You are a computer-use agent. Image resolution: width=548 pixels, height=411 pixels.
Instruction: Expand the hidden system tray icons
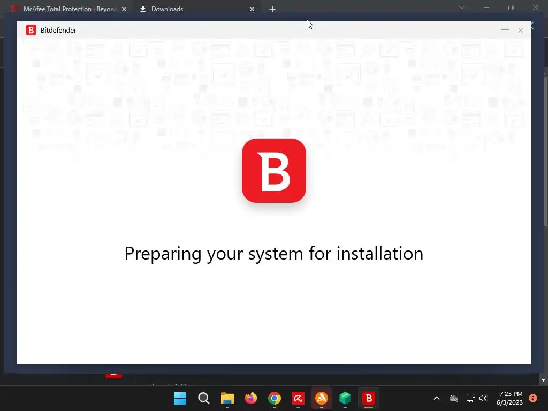point(437,398)
